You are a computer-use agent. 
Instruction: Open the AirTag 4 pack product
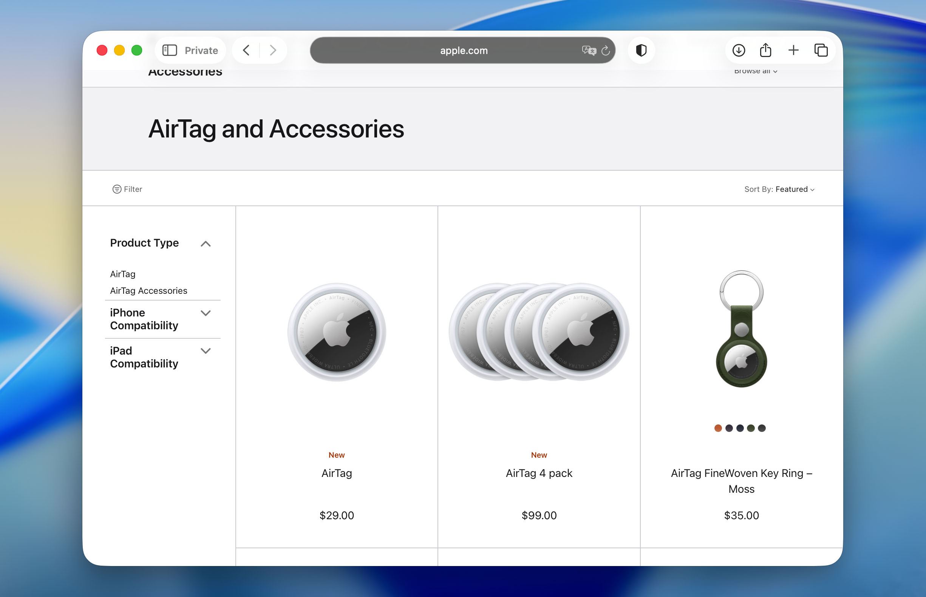click(539, 473)
